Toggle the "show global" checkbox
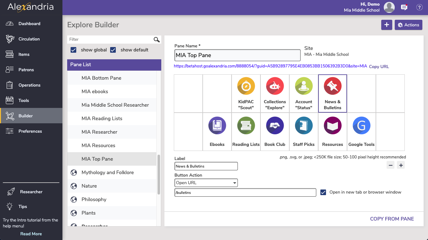Screen dimensions: 428x240 [74, 50]
